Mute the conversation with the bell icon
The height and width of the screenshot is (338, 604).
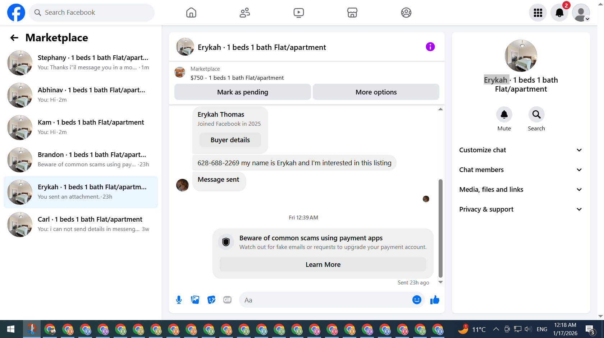[504, 115]
